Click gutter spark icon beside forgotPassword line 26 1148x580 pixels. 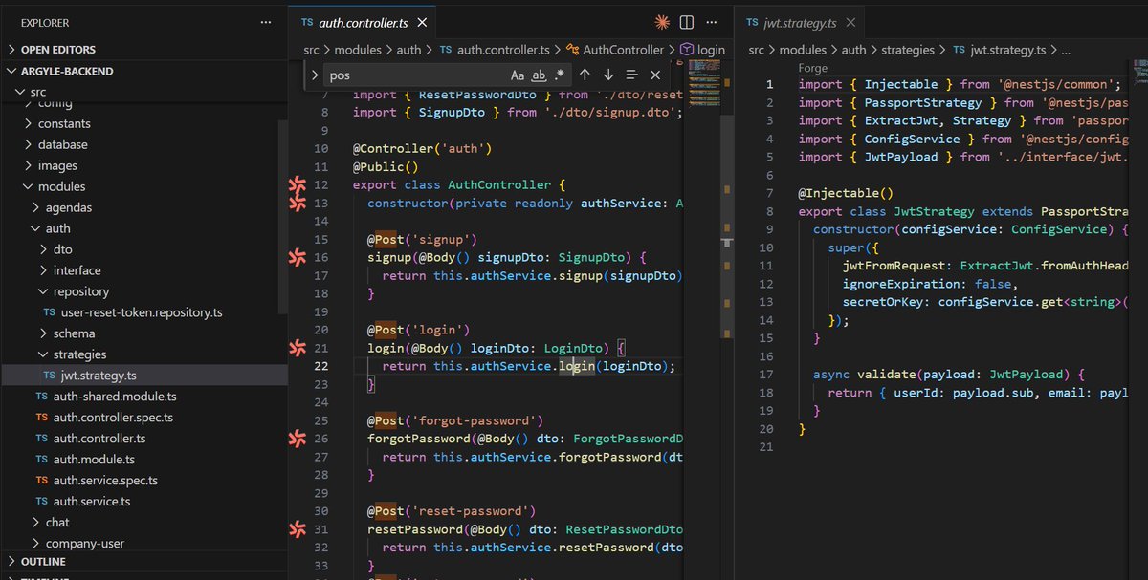297,439
